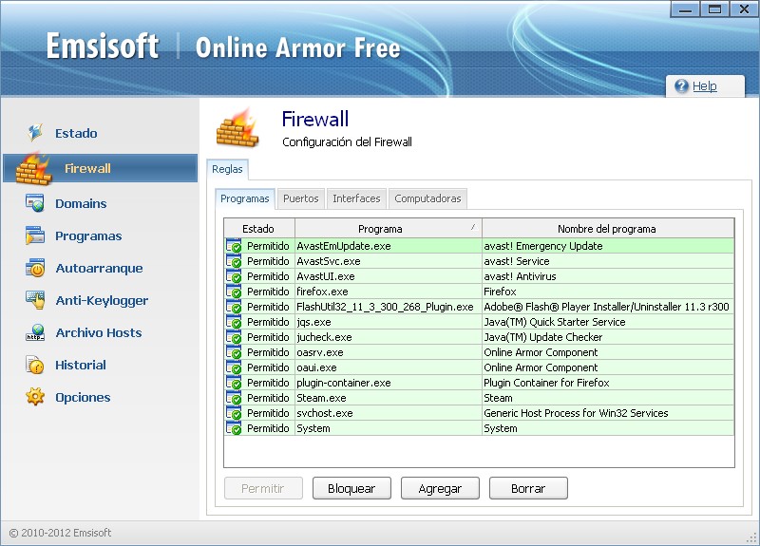This screenshot has height=546, width=760.
Task: Switch to the Programas rules tab
Action: pyautogui.click(x=245, y=198)
